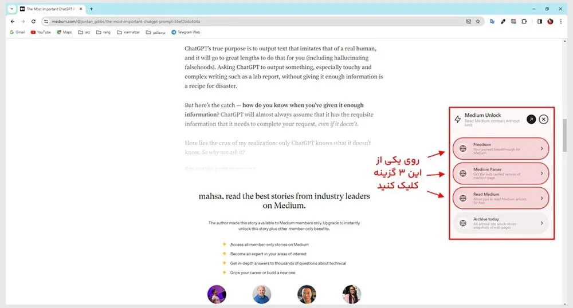573x308 pixels.
Task: Open the calendar extension icon
Action: click(513, 22)
